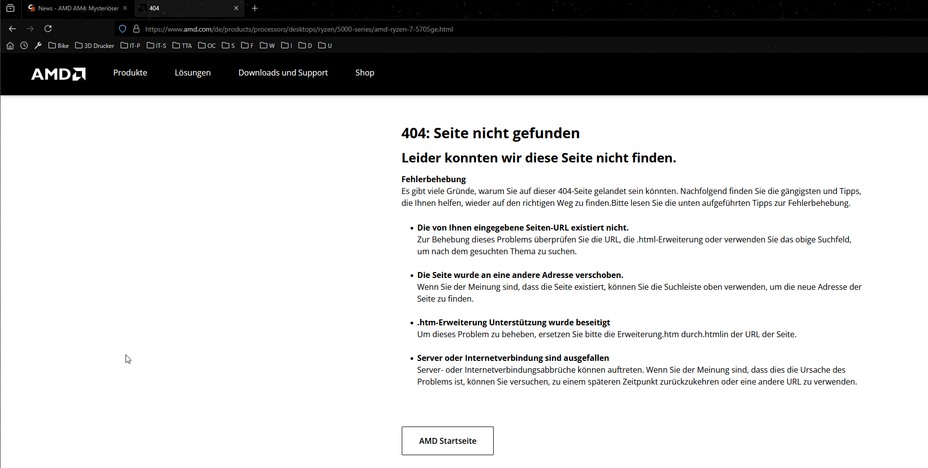928x468 pixels.
Task: Switch to the News - AMD AM4 tab
Action: tap(78, 8)
